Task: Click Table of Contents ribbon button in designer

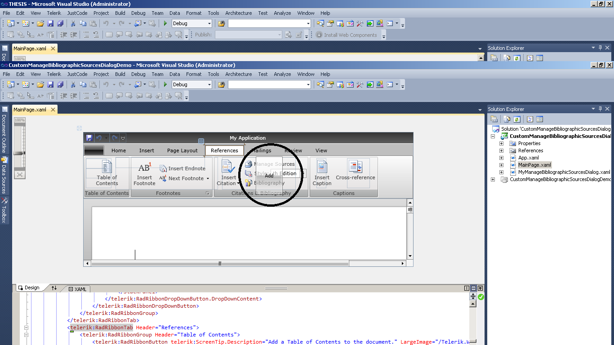Action: coord(107,173)
